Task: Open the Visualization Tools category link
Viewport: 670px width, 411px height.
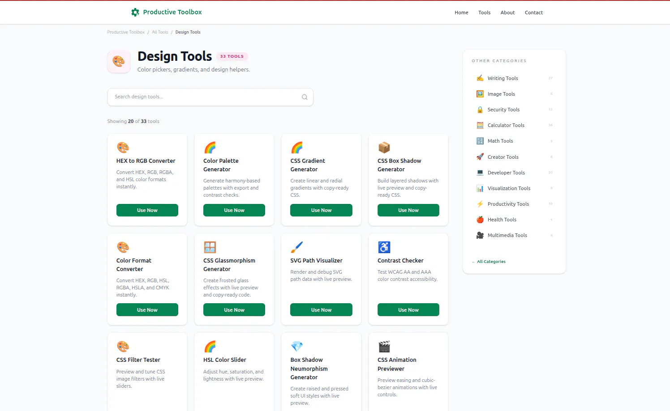Action: [x=514, y=188]
